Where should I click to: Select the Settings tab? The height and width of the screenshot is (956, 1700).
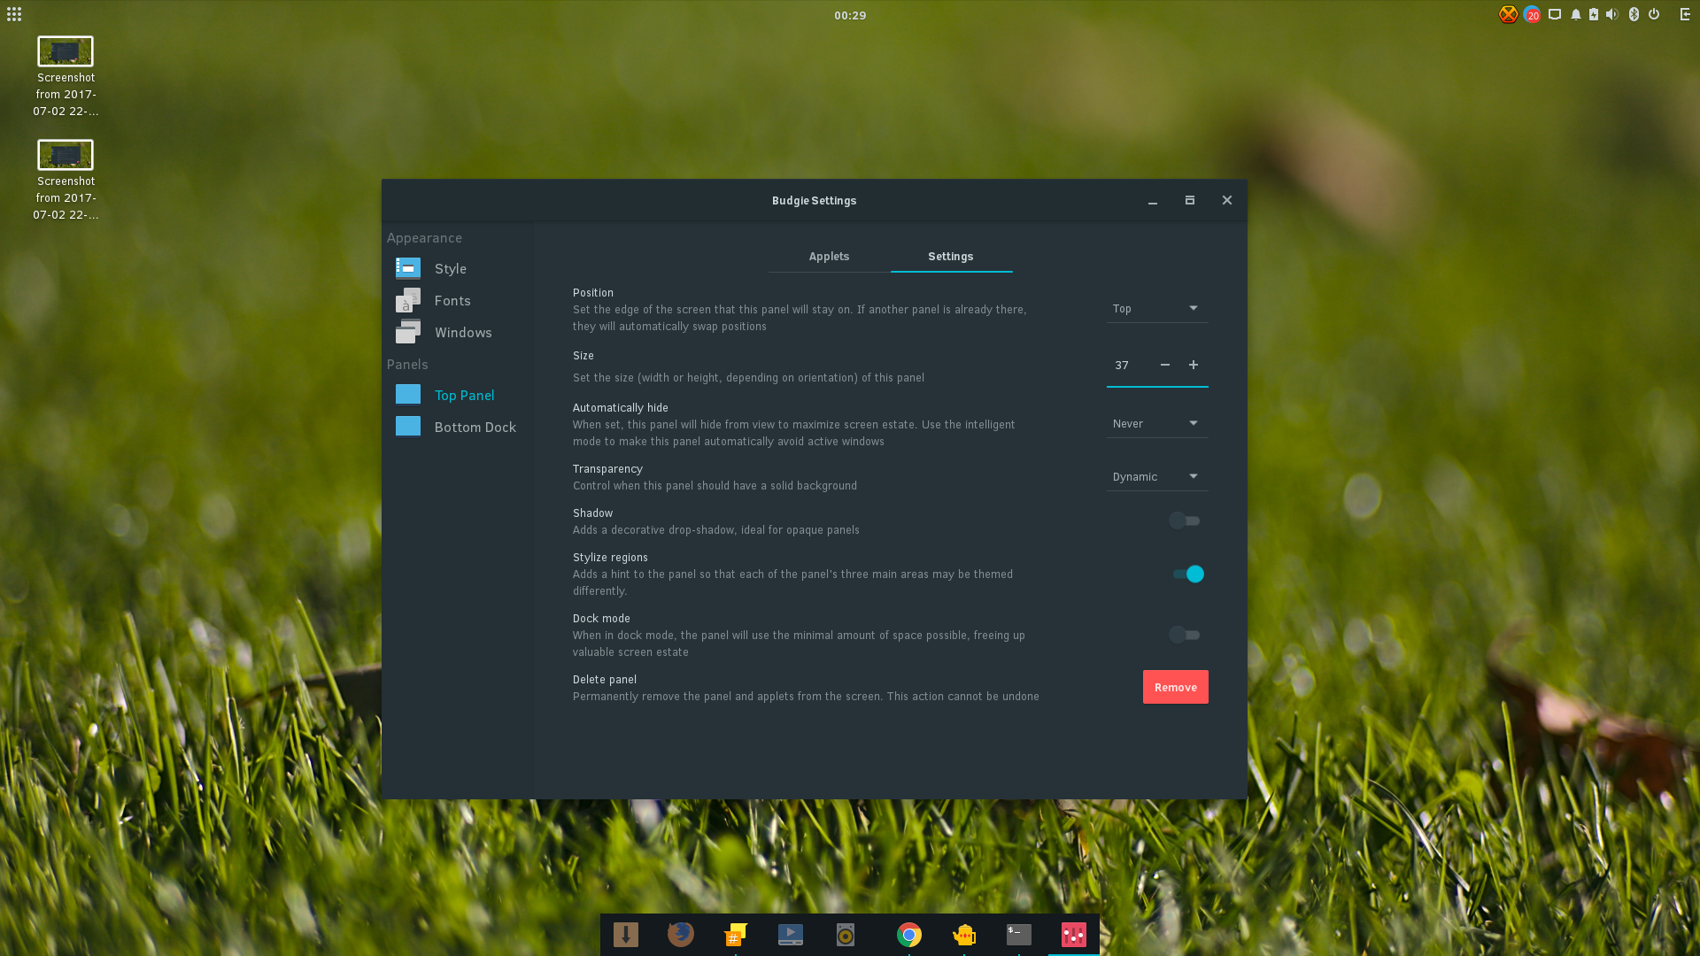coord(951,256)
